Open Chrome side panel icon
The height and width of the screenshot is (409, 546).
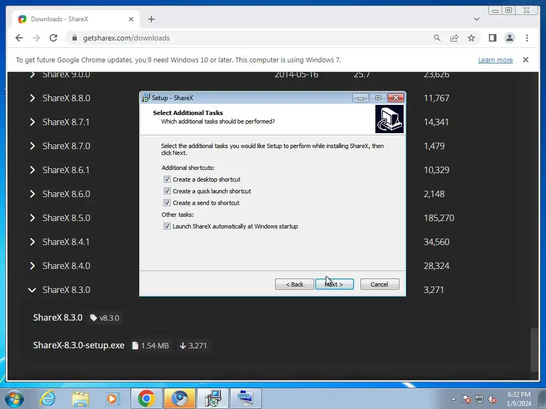point(492,38)
